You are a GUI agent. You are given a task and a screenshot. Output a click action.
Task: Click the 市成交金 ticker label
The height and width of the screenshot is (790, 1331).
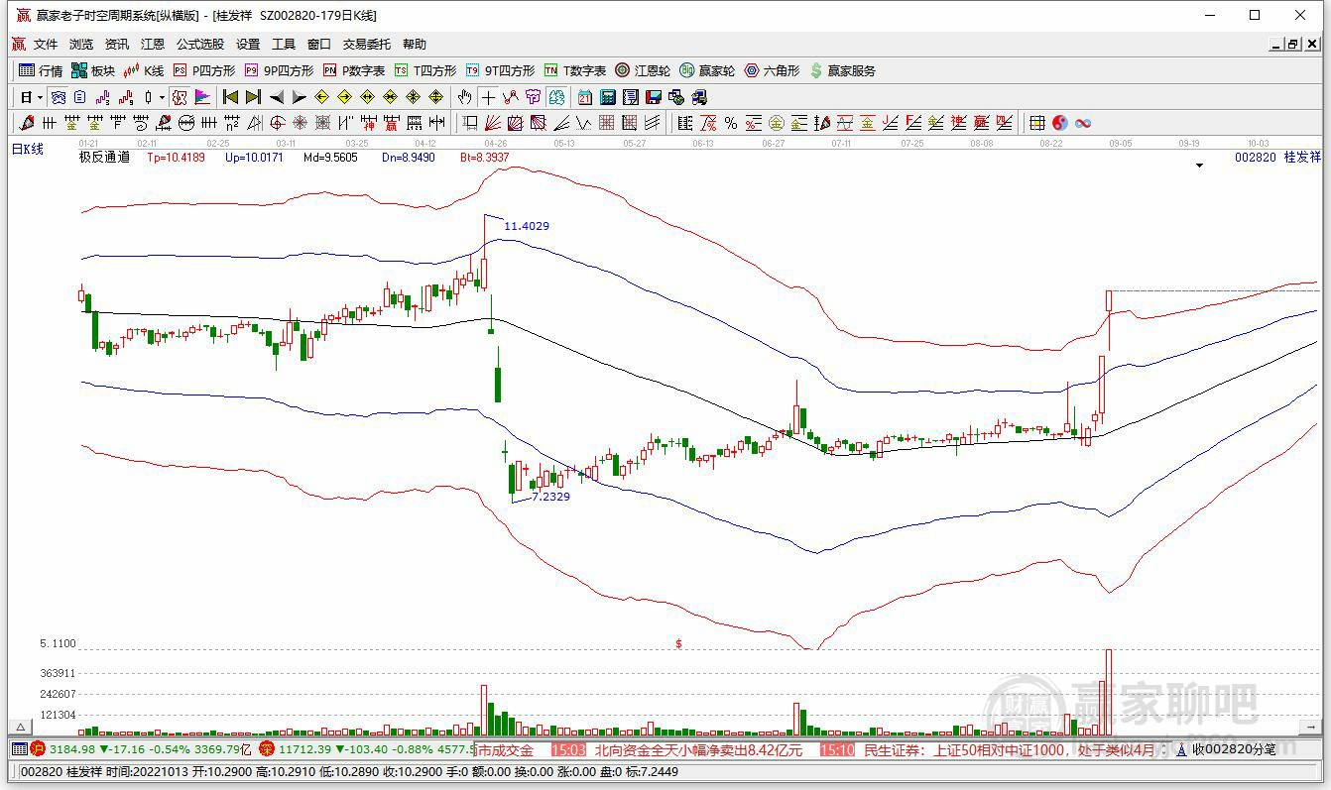tap(507, 750)
